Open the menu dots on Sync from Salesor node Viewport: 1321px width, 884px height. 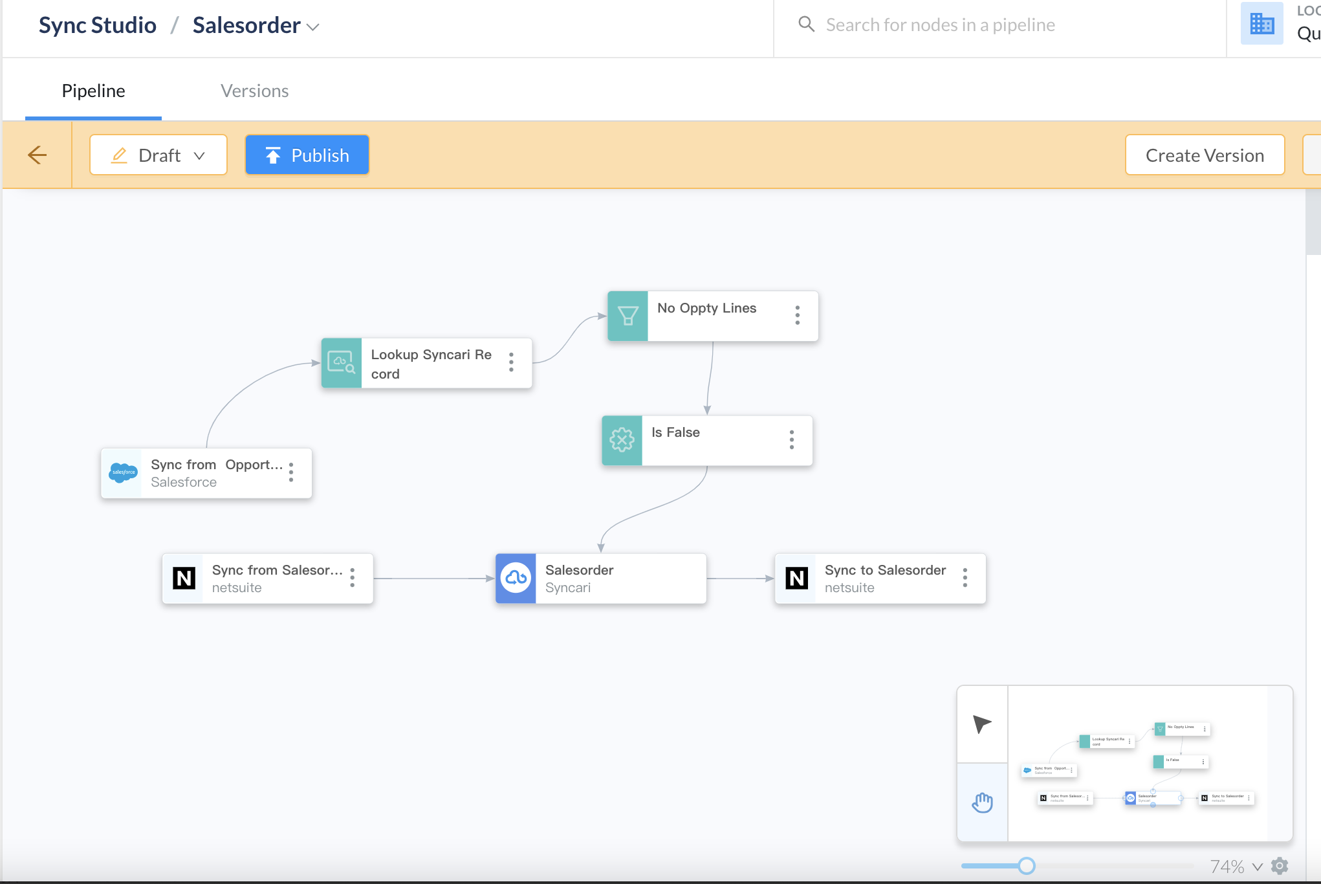pyautogui.click(x=352, y=577)
